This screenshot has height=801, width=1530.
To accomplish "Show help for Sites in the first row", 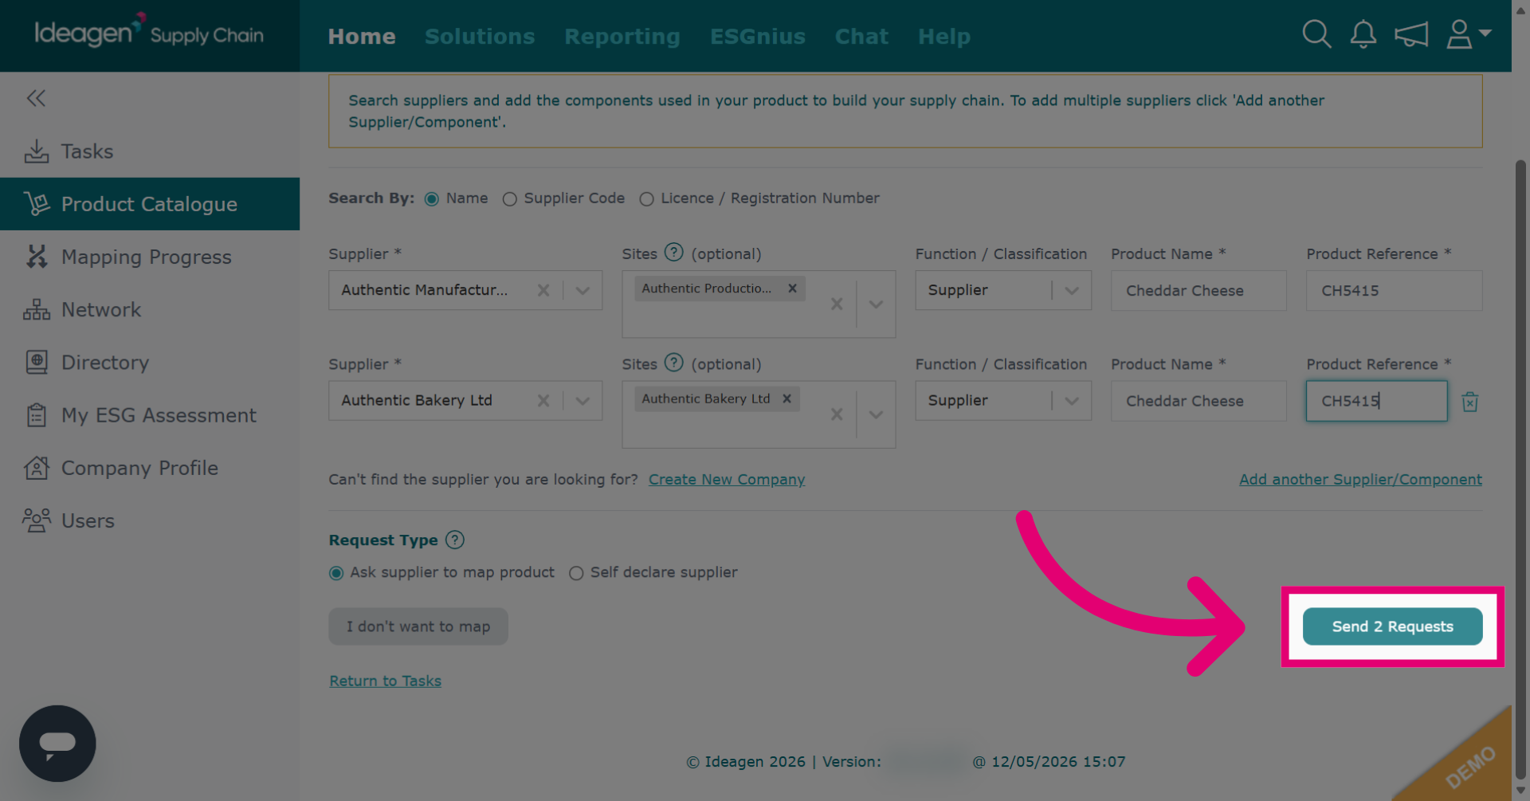I will [x=674, y=253].
